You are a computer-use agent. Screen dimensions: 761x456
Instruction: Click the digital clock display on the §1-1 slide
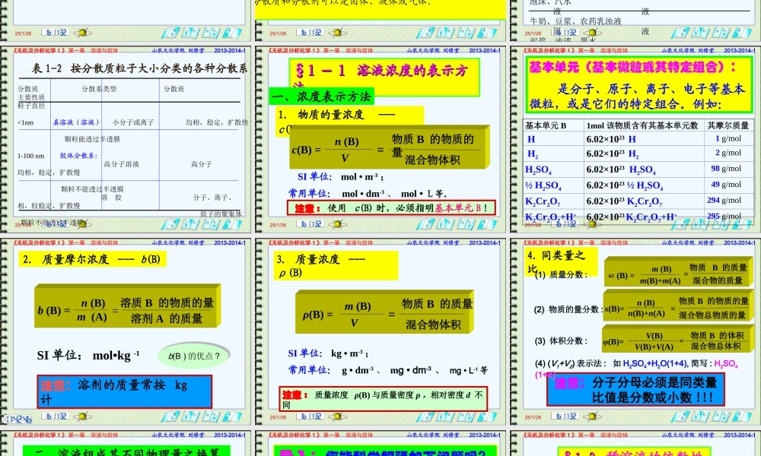tap(310, 222)
